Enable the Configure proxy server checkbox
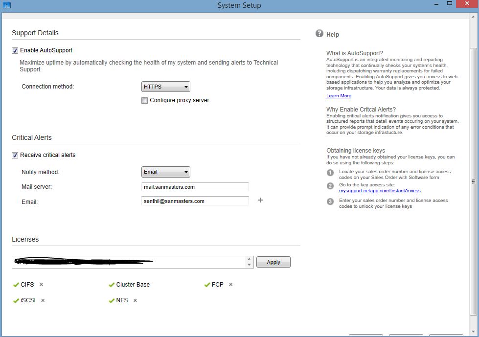Screen dimensions: 479x337 click(x=144, y=100)
